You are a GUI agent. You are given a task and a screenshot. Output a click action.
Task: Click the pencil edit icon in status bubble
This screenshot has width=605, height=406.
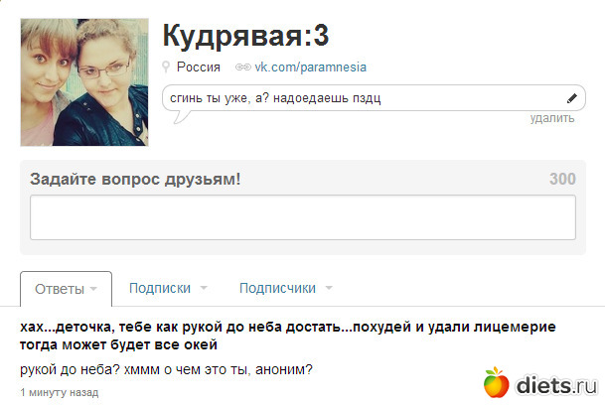click(572, 98)
